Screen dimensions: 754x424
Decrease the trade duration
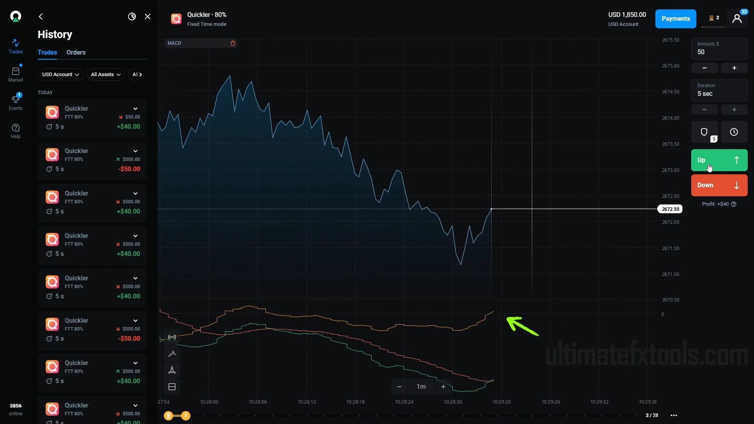tap(704, 110)
